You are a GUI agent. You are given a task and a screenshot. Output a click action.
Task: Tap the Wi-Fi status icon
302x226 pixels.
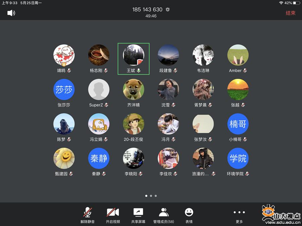coord(281,3)
